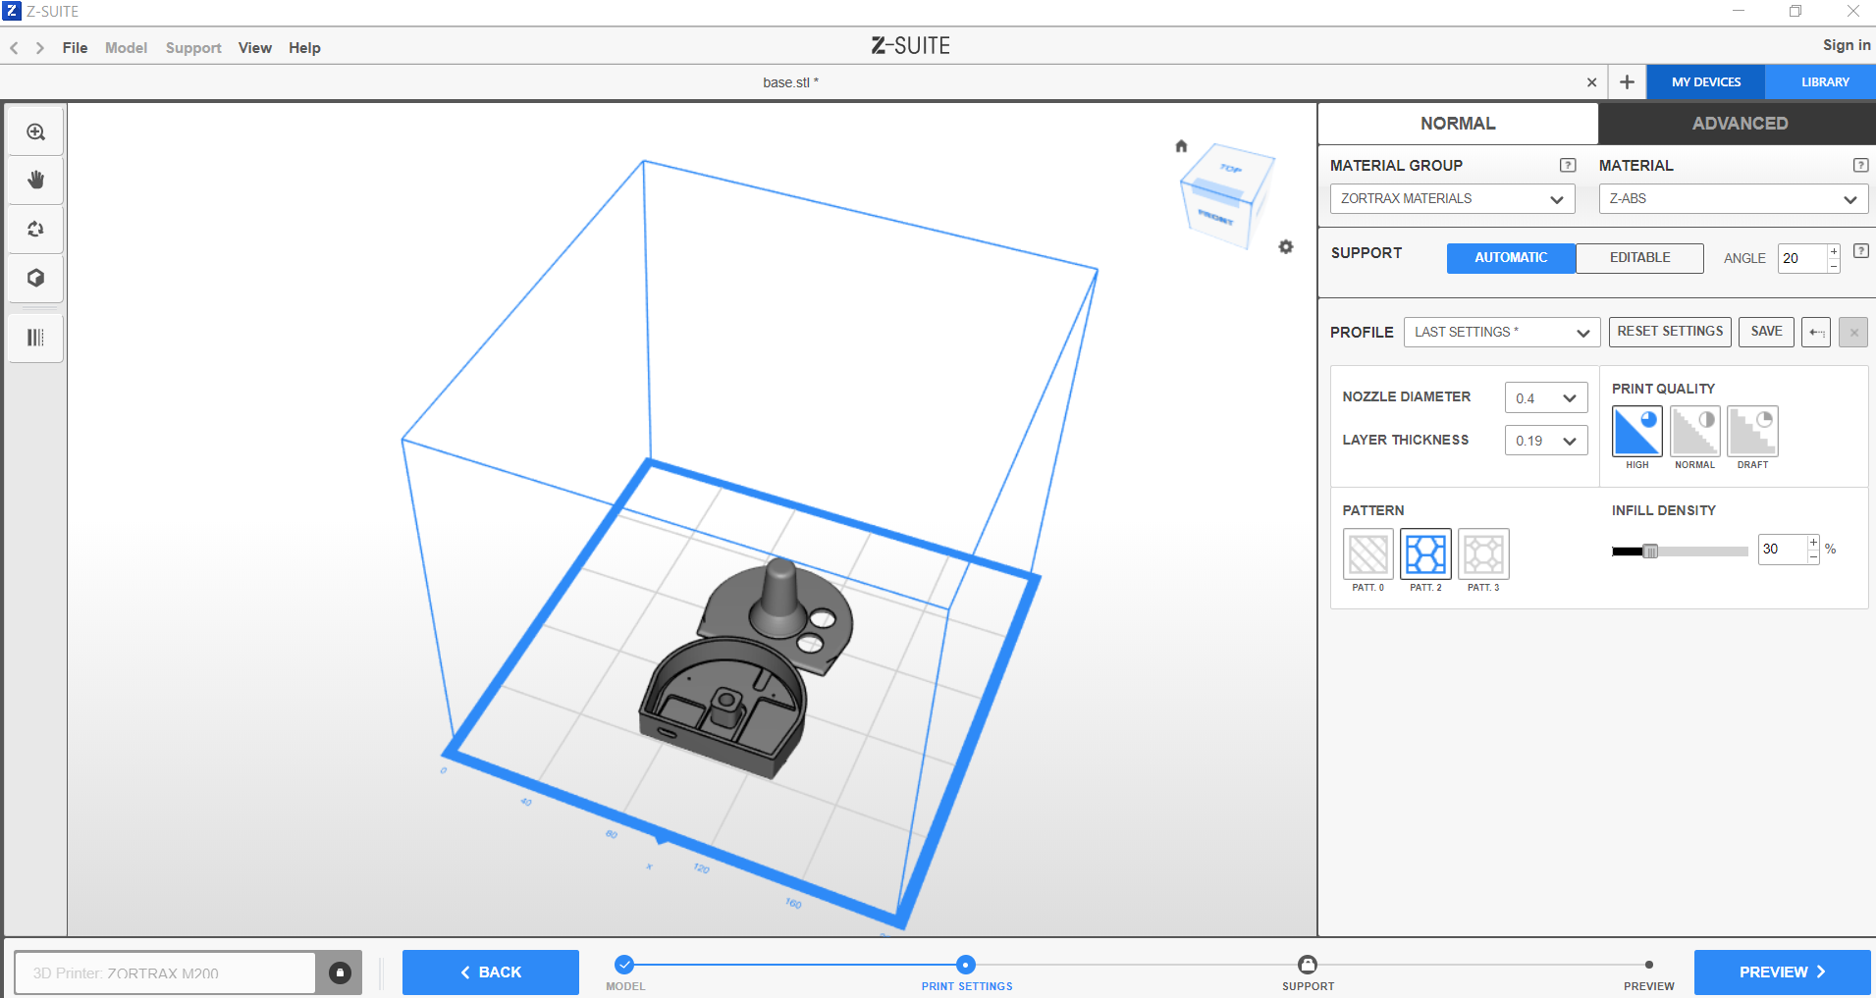
Task: Open the Material Group dropdown
Action: click(1452, 198)
